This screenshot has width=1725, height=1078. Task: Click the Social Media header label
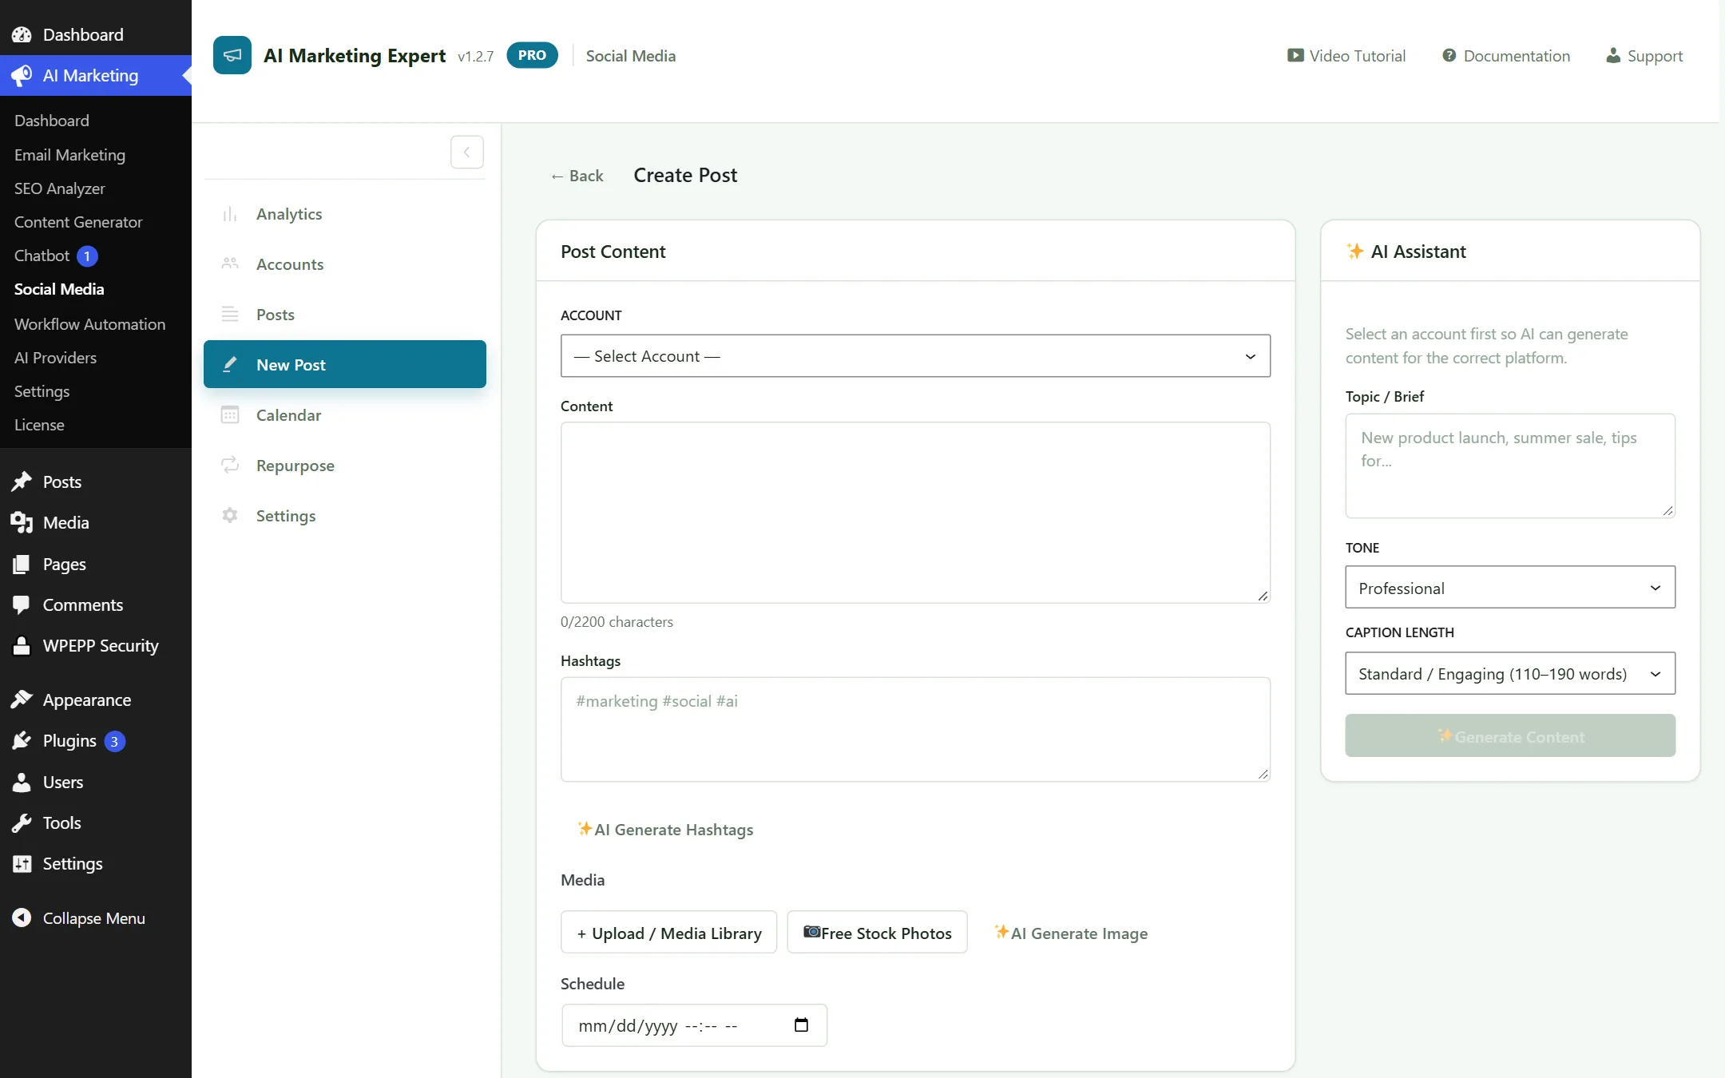tap(630, 56)
